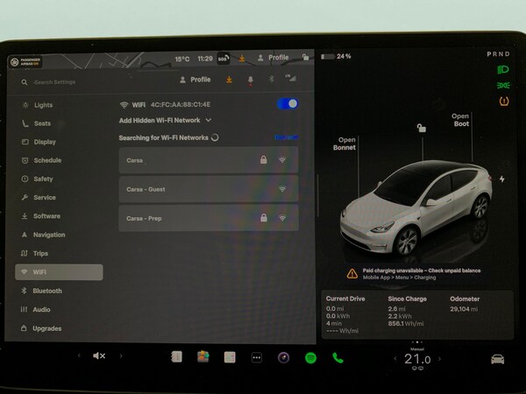Screen dimensions: 526x394
Task: Open the dashcam camera app
Action: [x=283, y=358]
